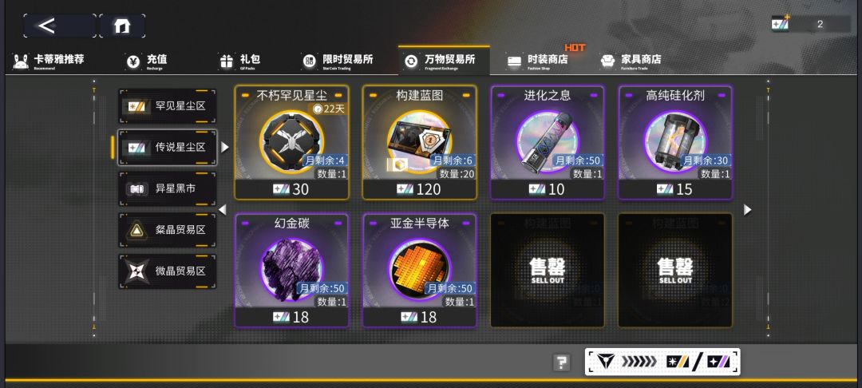The width and height of the screenshot is (862, 388).
Task: Switch to the 限时贸易所 tab
Action: tap(337, 61)
